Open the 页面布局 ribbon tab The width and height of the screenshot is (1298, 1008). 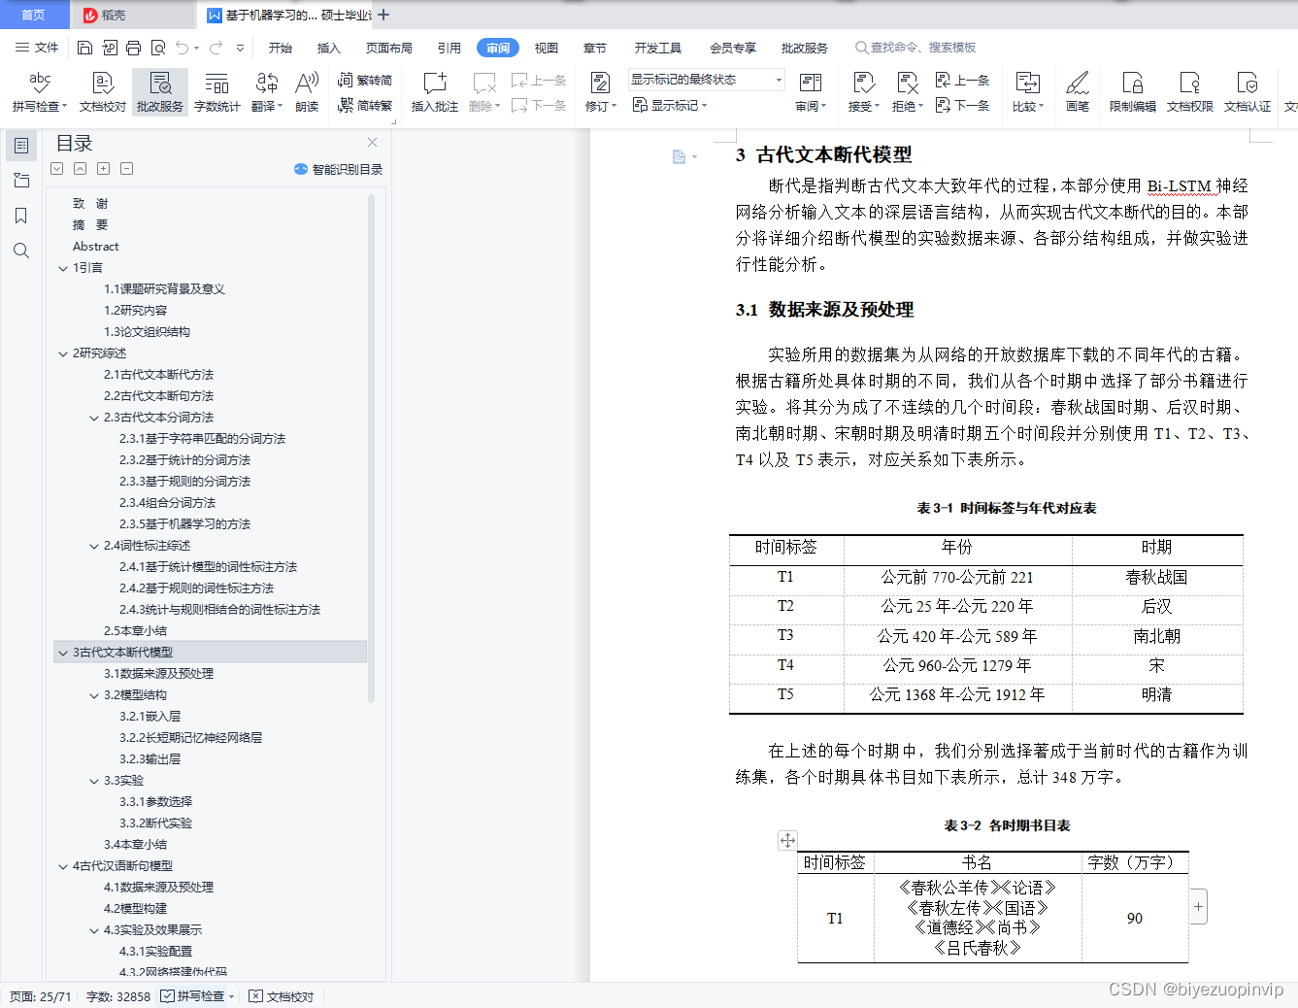click(389, 48)
